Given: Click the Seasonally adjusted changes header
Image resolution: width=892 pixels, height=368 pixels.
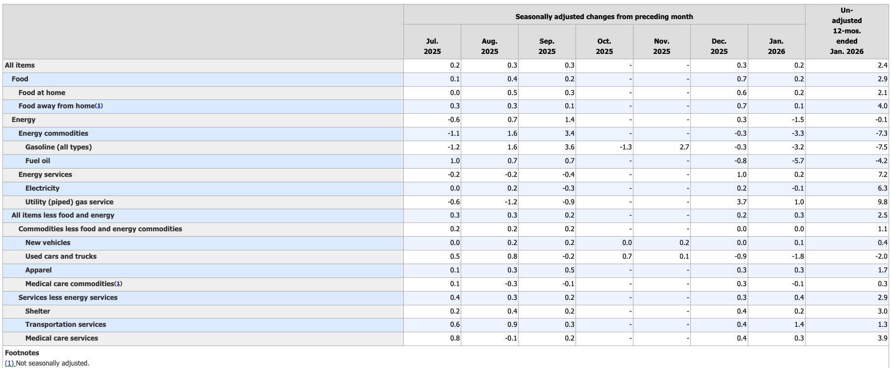Looking at the screenshot, I should click(x=604, y=17).
